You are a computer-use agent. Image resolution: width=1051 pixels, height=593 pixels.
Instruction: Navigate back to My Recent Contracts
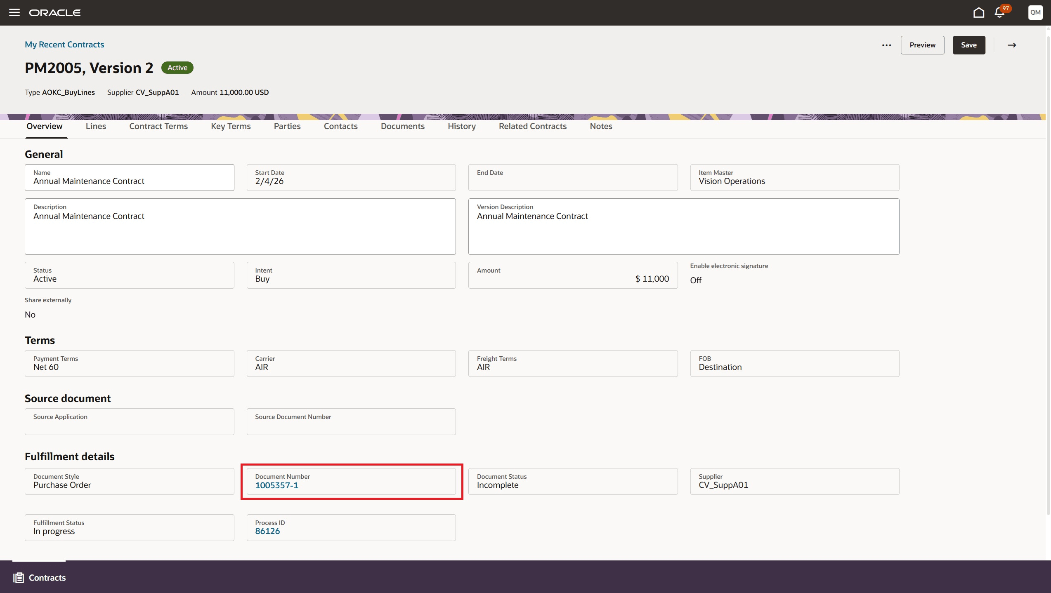pos(64,44)
